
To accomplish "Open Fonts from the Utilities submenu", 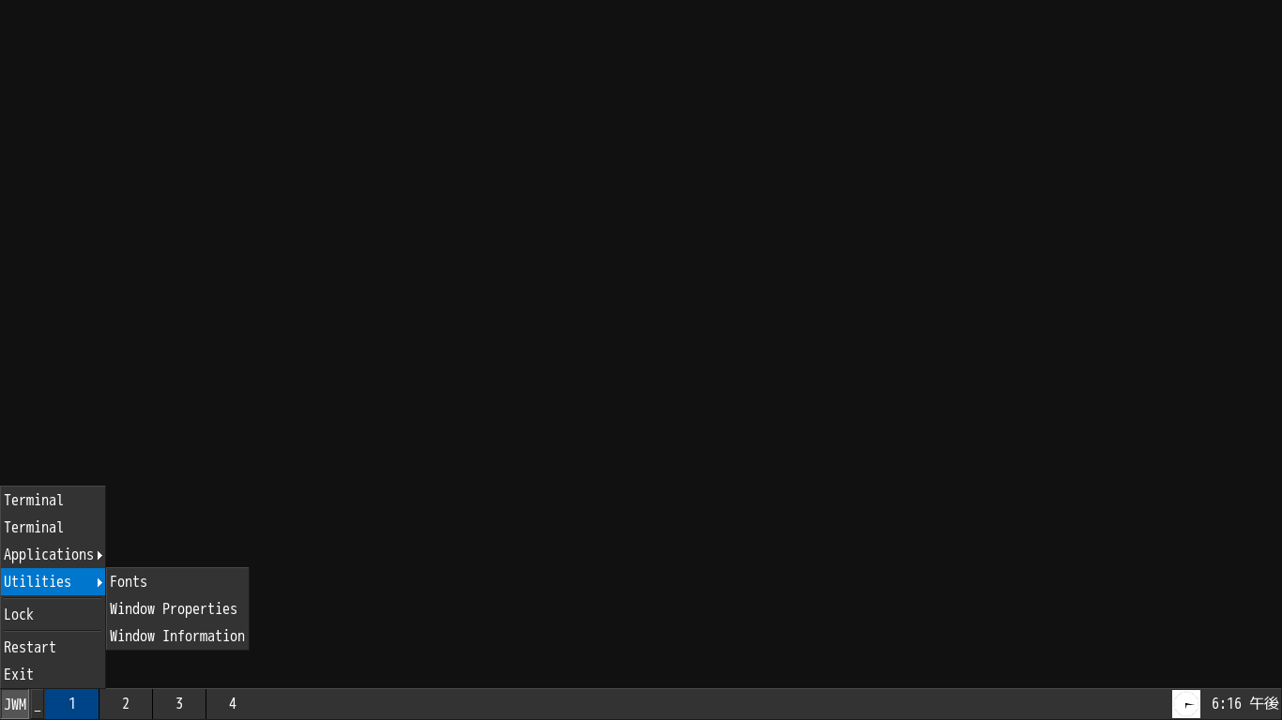I will pyautogui.click(x=177, y=582).
